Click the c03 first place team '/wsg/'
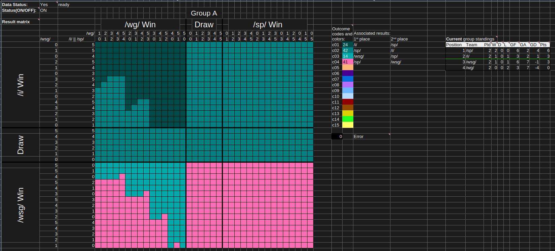This screenshot has height=251, width=555. (359, 56)
